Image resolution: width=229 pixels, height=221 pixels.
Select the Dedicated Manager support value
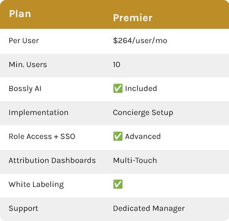tap(149, 208)
